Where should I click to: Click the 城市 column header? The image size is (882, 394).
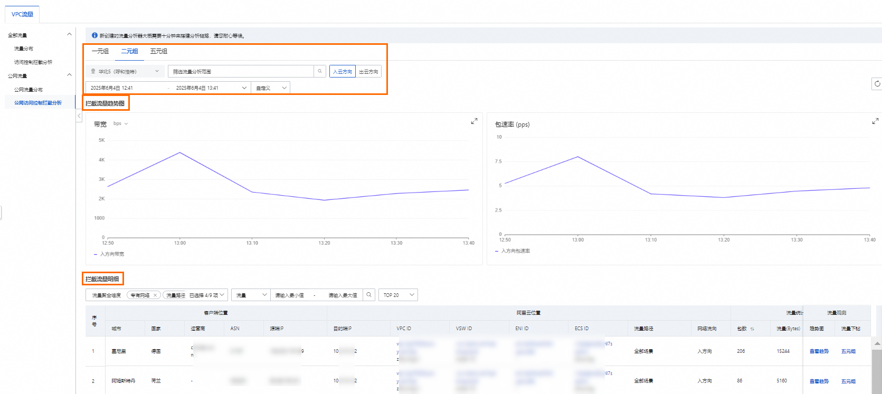point(116,329)
